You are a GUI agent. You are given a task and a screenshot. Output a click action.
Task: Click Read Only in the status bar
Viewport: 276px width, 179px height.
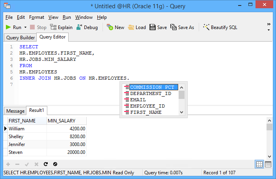tap(123, 173)
